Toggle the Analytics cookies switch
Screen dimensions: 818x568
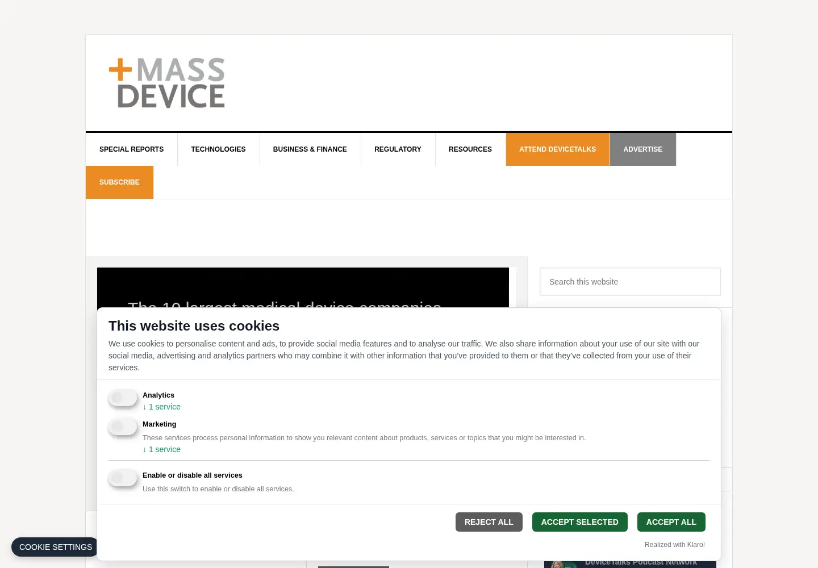pos(123,398)
